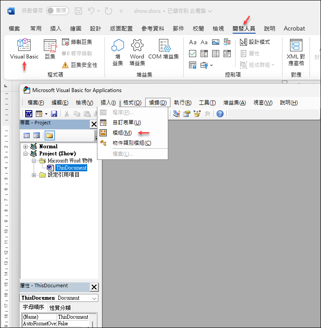Open 巨集安全性 macro security settings
Screen dimensions: 321x328
80,65
